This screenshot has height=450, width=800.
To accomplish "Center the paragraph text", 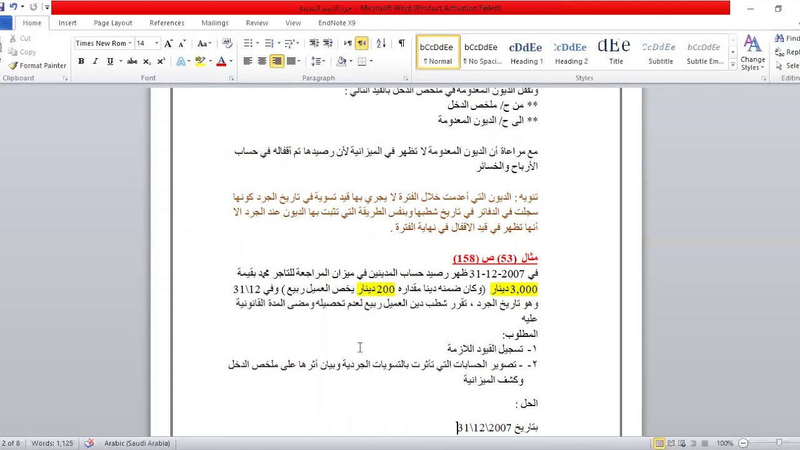I will [x=262, y=61].
